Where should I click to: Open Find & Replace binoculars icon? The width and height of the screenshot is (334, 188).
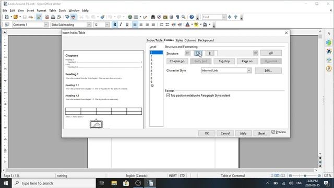click(153, 17)
